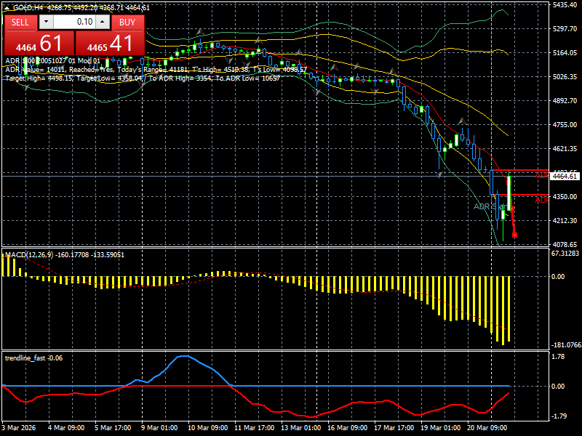Image resolution: width=582 pixels, height=436 pixels.
Task: Click current price tag 4464.61 on axis
Action: click(x=565, y=177)
